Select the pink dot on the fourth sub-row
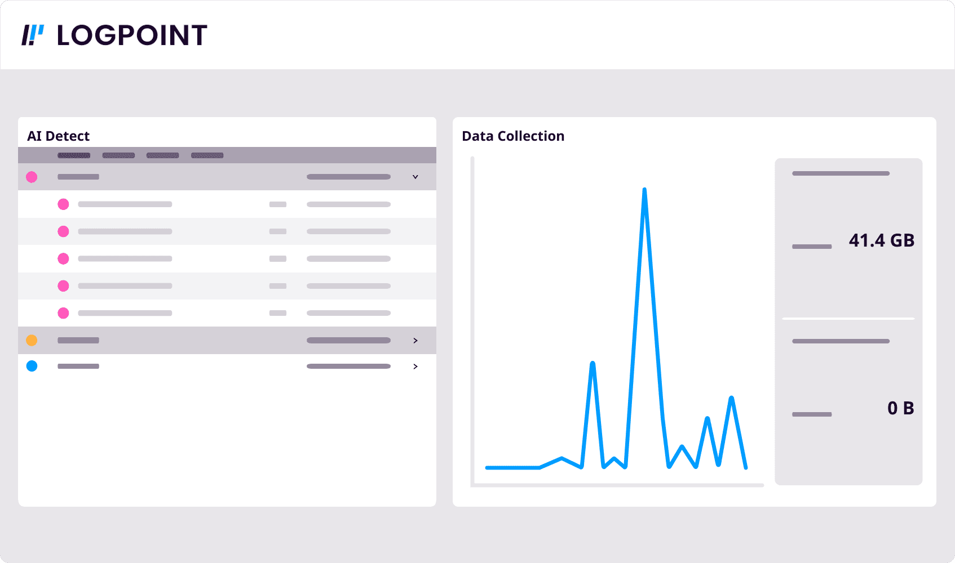This screenshot has width=955, height=563. pyautogui.click(x=63, y=286)
